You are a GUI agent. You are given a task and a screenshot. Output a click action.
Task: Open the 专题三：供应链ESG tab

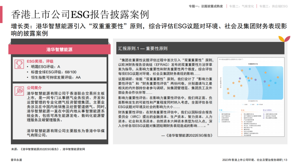(273, 6)
